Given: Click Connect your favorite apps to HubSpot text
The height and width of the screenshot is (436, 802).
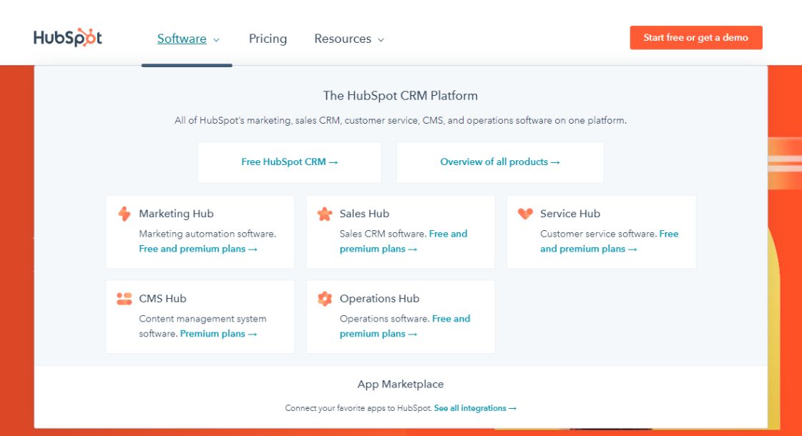Looking at the screenshot, I should coord(358,408).
